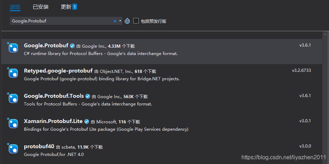Click version v3.6.1 of Google.Protobuf.Tools row
Screen dimensions: 329x164
305,96
